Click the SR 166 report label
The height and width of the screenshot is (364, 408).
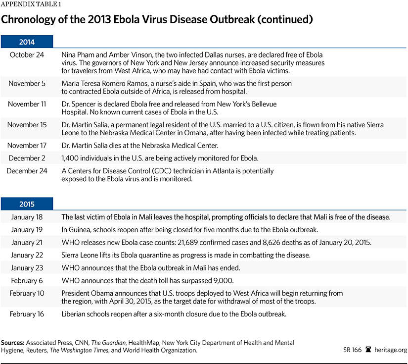click(352, 350)
